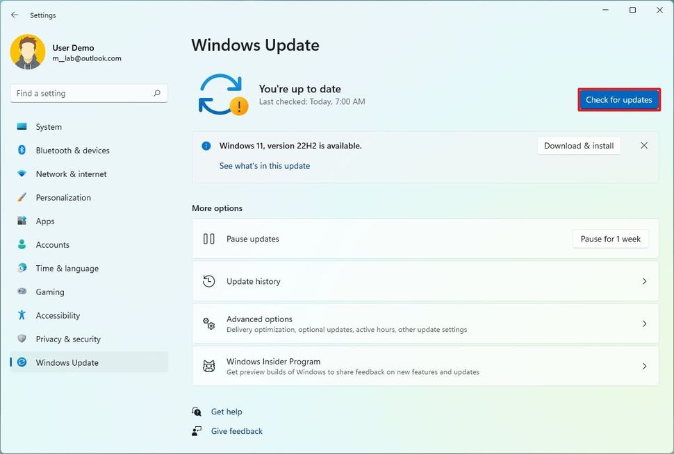
Task: Click the Find a setting search box
Action: point(89,92)
